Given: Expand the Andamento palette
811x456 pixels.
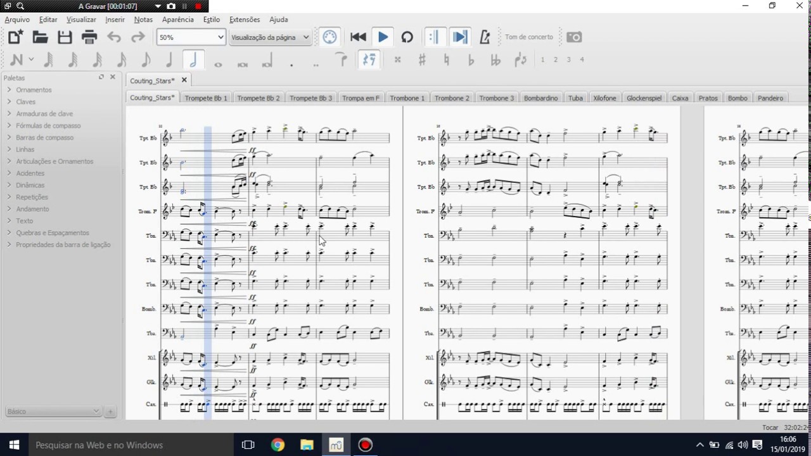Looking at the screenshot, I should pos(32,209).
